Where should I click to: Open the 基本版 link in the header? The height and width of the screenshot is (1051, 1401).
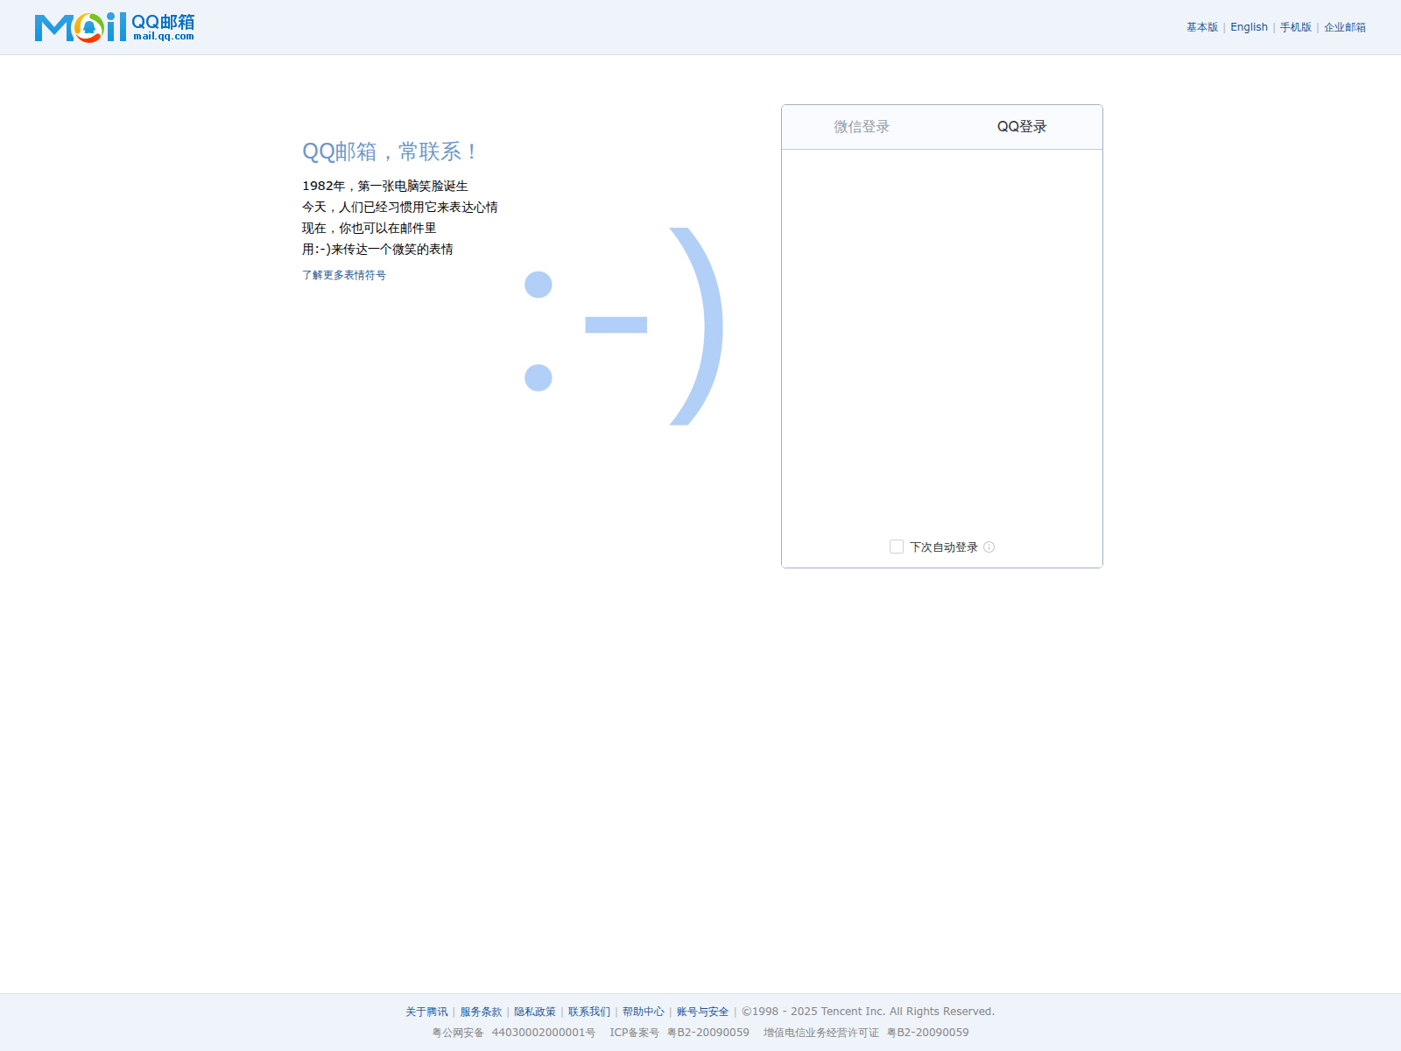1201,27
